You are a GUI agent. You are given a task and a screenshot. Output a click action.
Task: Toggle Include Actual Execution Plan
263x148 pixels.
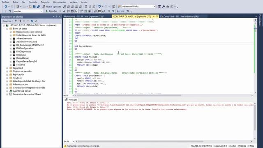[82, 11]
